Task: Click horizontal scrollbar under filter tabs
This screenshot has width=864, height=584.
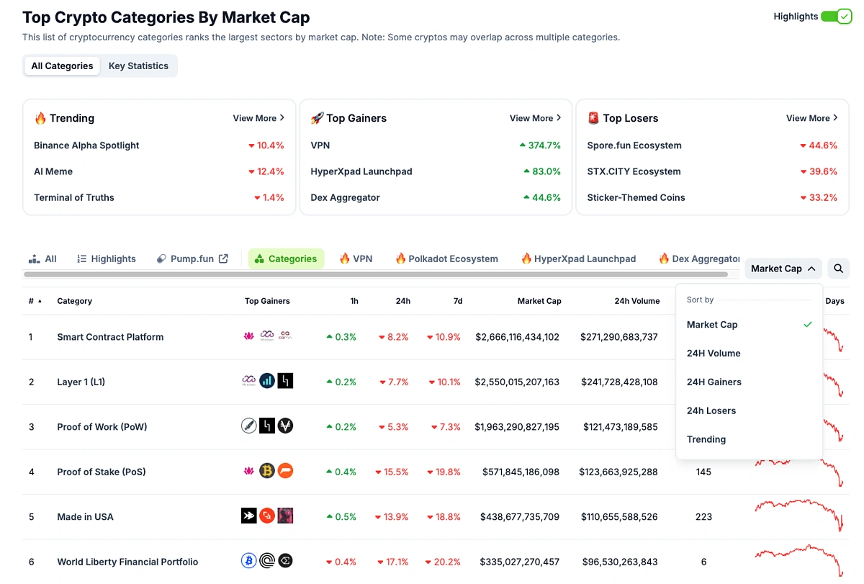Action: click(376, 274)
